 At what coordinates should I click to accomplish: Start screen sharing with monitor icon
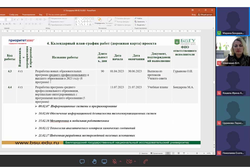[x=104, y=161]
